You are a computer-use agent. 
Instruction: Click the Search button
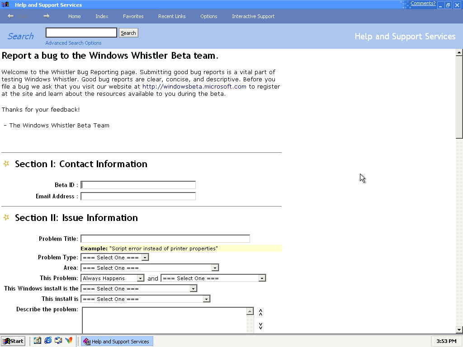pos(128,33)
